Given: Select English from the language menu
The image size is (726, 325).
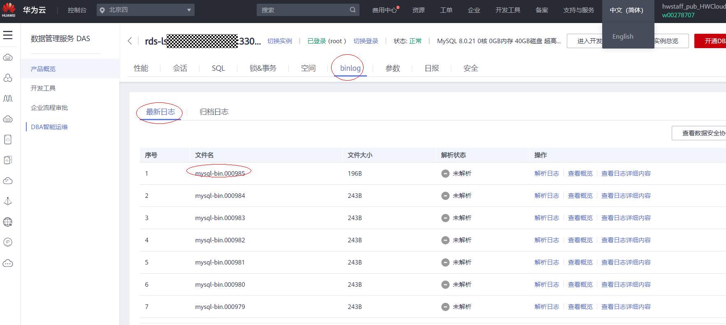Looking at the screenshot, I should coord(623,37).
